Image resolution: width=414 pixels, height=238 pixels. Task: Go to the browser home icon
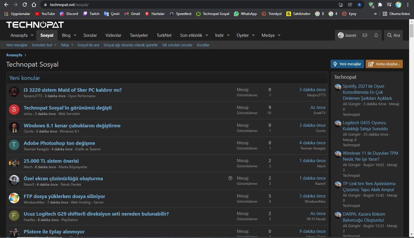[34, 5]
